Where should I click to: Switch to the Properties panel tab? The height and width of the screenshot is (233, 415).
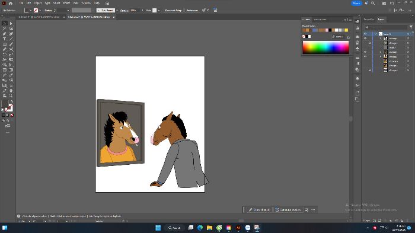369,20
